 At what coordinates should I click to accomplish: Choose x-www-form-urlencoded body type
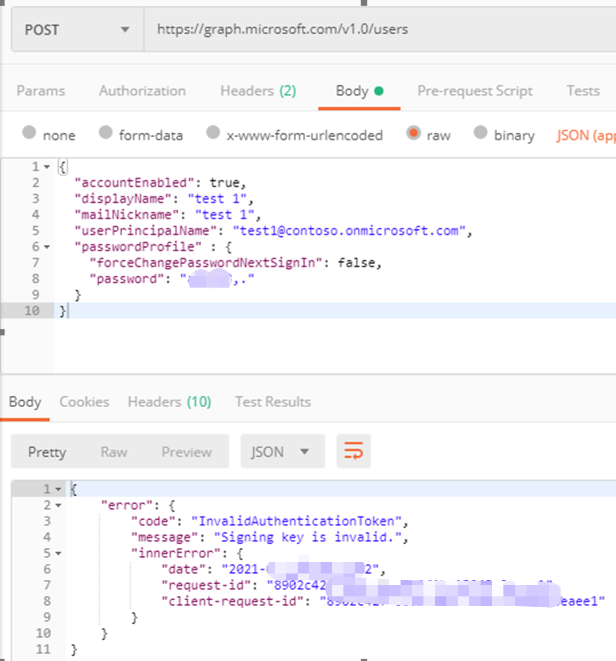(213, 133)
